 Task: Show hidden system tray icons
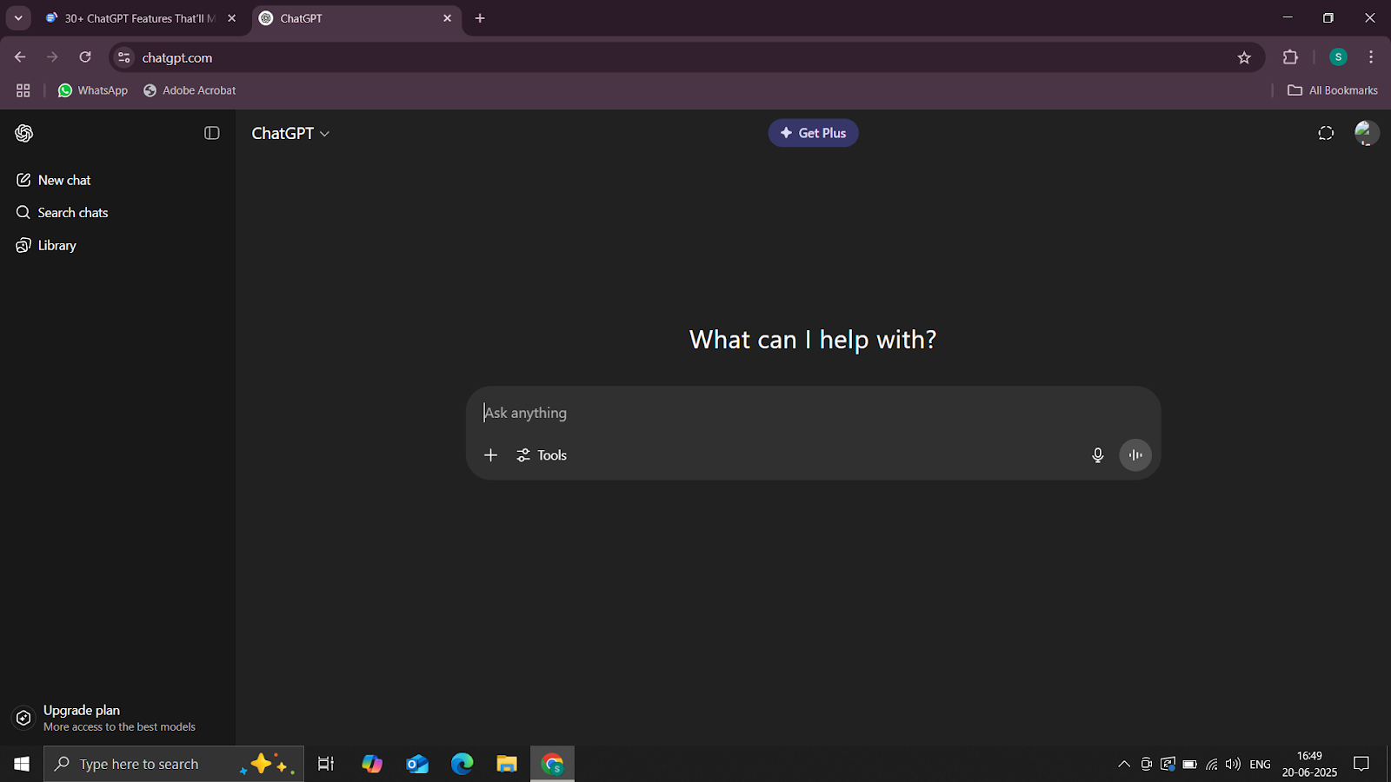(x=1124, y=764)
